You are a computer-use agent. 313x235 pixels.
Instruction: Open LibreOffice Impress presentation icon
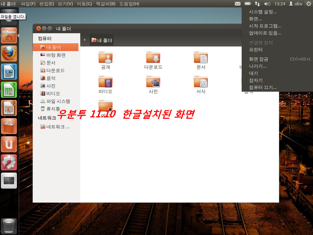point(9,108)
